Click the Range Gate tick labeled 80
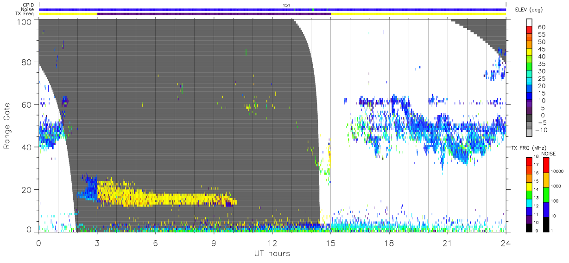Viewport: 569px width, 263px height. pos(27,62)
